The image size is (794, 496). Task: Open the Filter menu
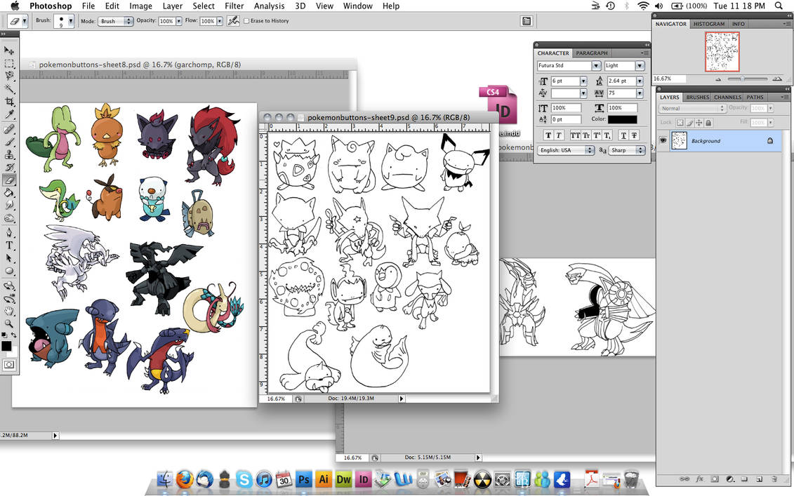(x=234, y=6)
